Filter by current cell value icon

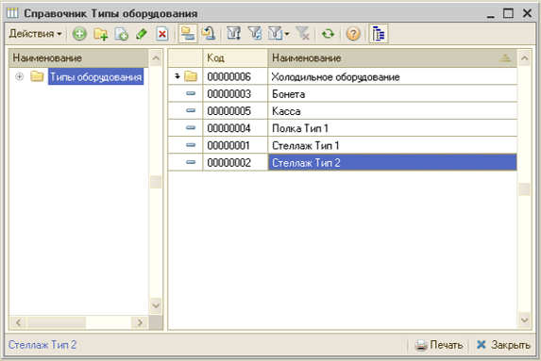coord(255,34)
